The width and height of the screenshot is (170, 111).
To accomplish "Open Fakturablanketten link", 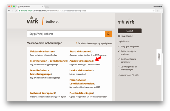I will [42, 51].
